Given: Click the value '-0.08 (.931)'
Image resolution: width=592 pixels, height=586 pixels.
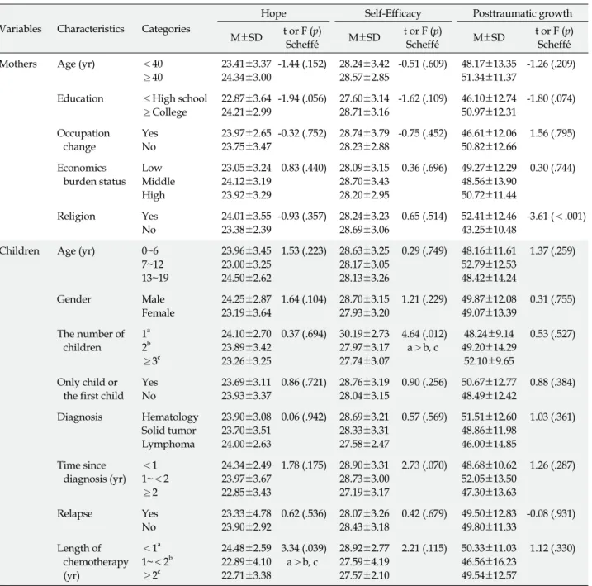Looking at the screenshot, I should (551, 514).
